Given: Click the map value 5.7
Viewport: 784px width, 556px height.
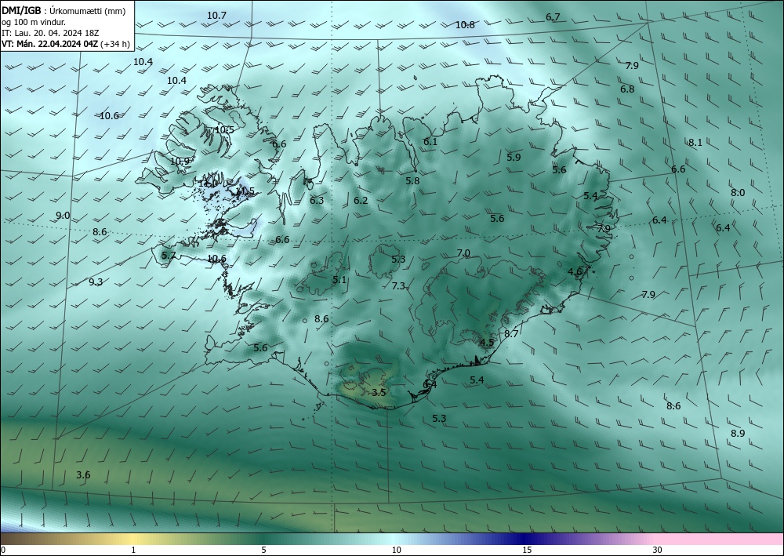Looking at the screenshot, I should click(x=169, y=256).
